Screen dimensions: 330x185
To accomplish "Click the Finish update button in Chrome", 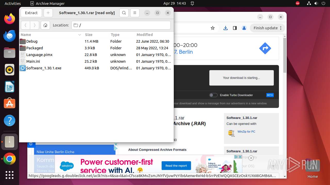I will tap(267, 28).
